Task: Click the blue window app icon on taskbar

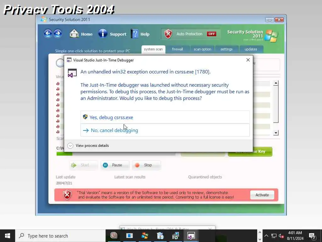Action: point(129,235)
